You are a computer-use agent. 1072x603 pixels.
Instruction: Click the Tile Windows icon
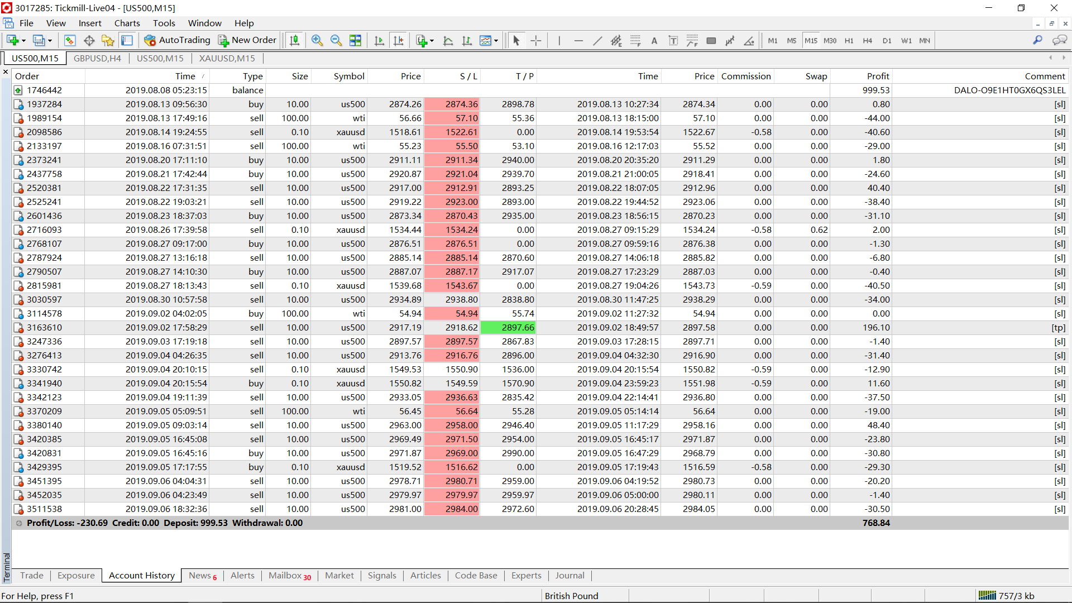(x=355, y=40)
